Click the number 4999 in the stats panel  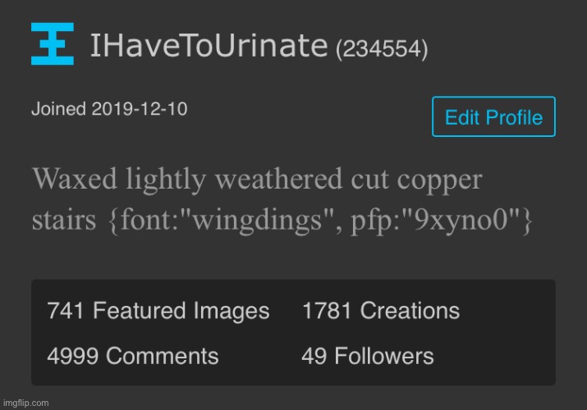(x=72, y=355)
